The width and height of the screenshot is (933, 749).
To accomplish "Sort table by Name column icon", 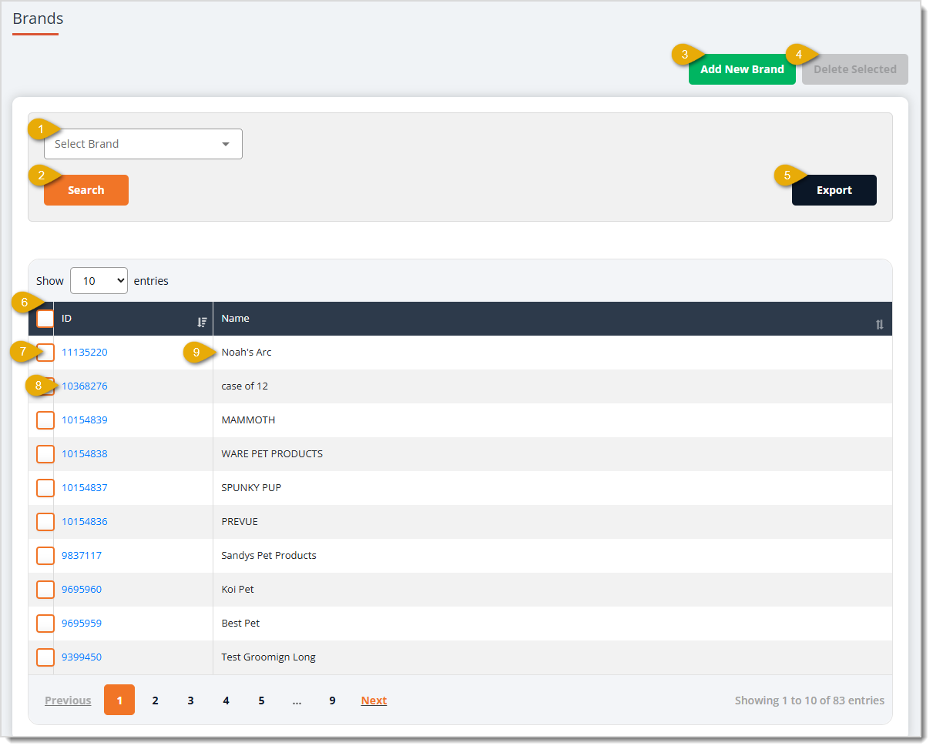I will (x=879, y=325).
